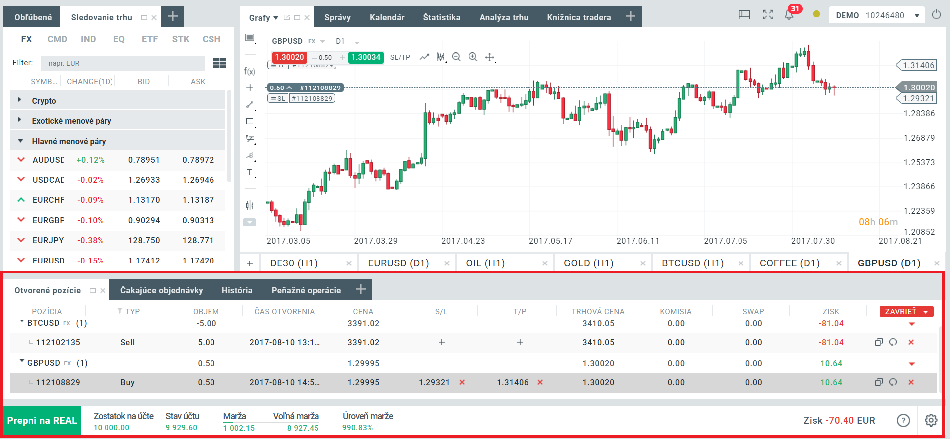This screenshot has height=439, width=950.
Task: Remove take profit 1.31406 on GBPUSD position
Action: 540,382
